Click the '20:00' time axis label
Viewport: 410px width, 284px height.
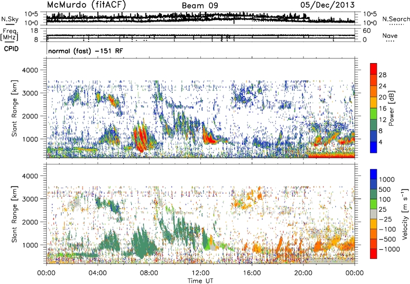pos(303,273)
